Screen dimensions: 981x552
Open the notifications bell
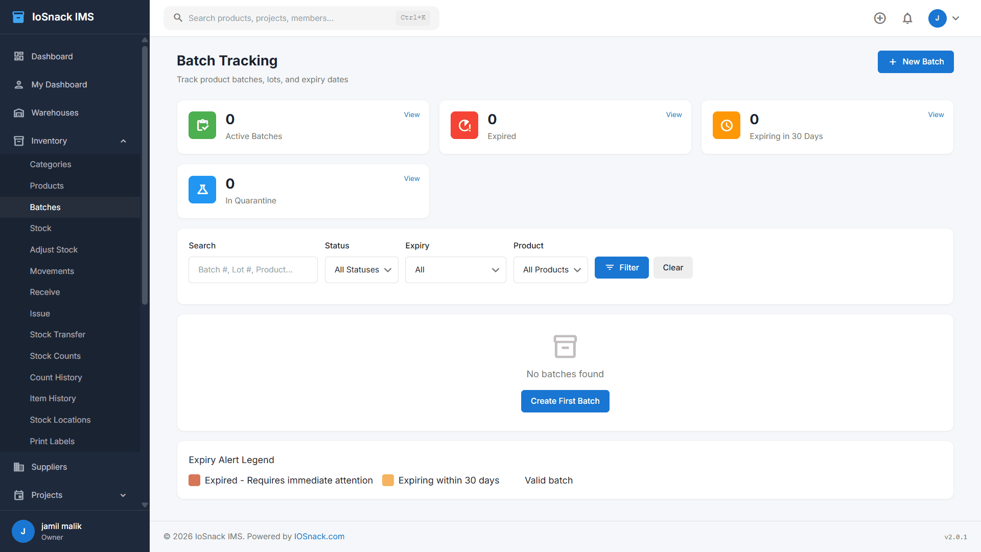pos(908,18)
